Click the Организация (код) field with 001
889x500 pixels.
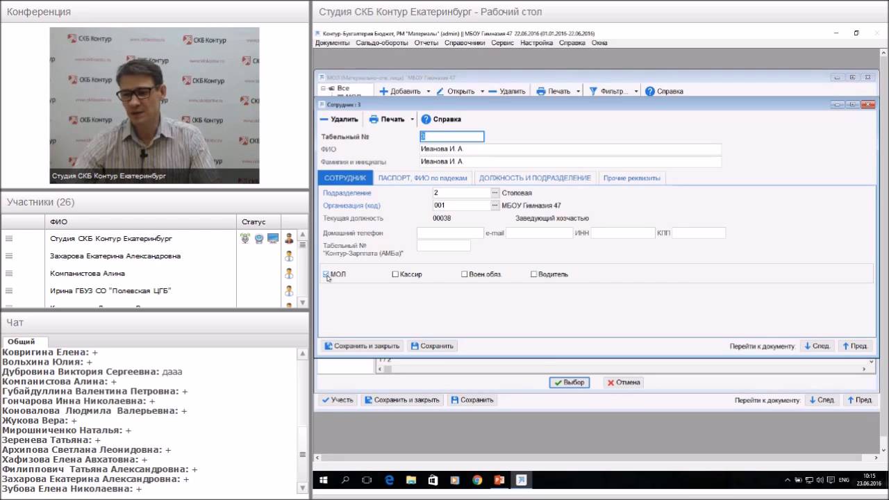[461, 206]
